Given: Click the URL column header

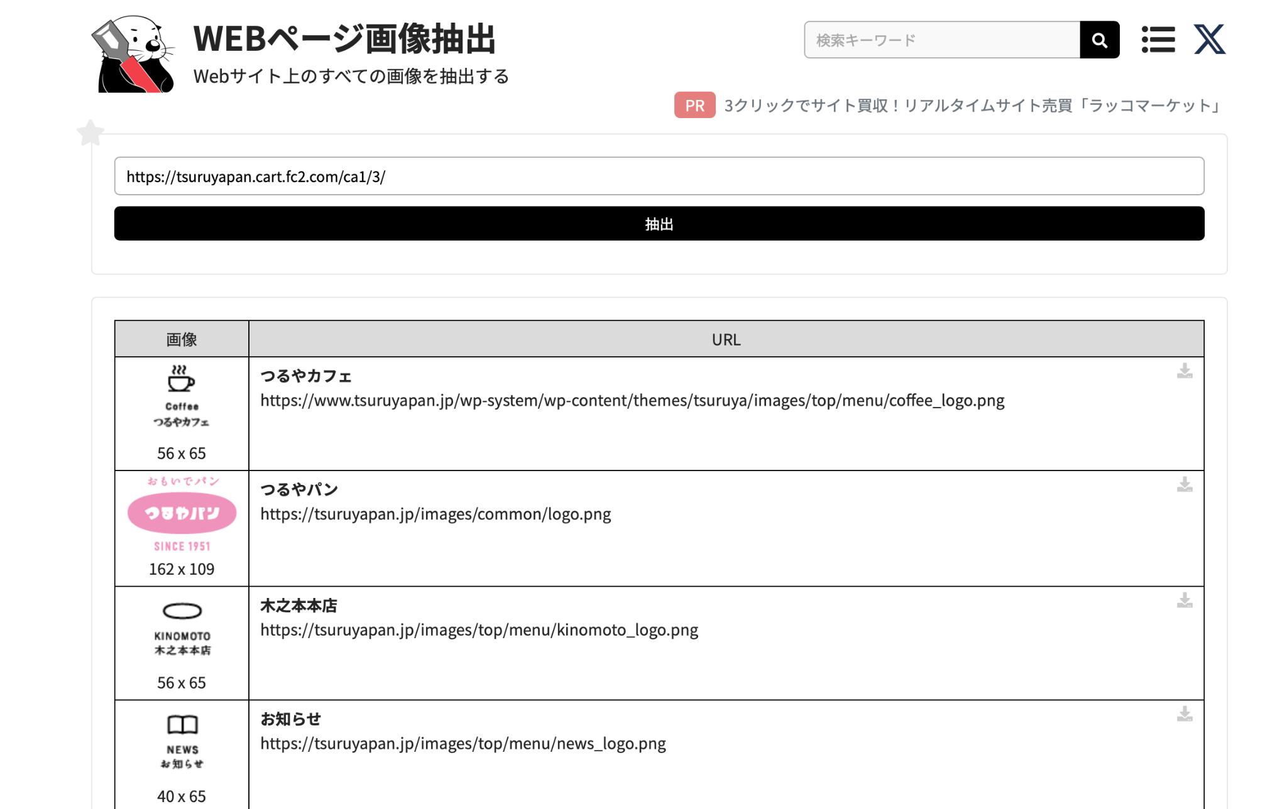Looking at the screenshot, I should (x=726, y=337).
